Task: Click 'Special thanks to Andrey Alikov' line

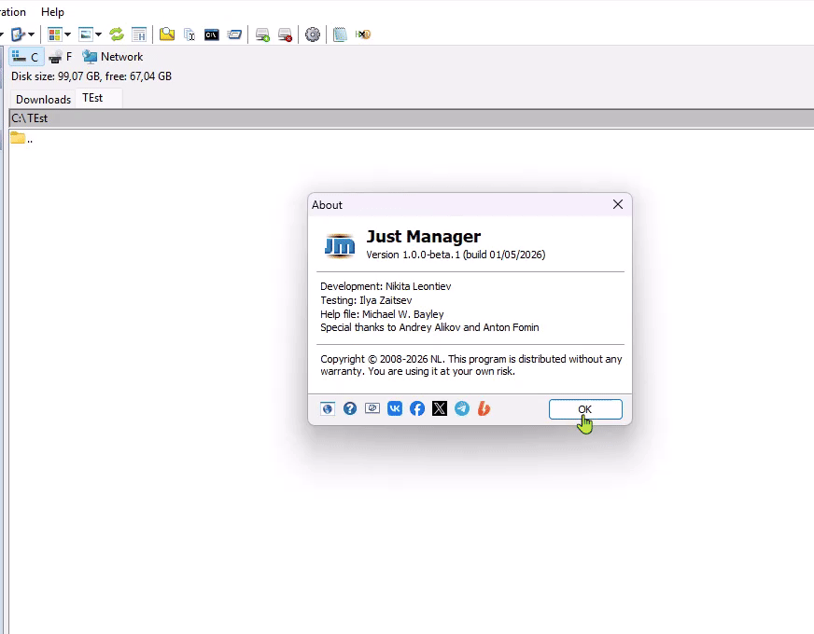Action: point(429,327)
